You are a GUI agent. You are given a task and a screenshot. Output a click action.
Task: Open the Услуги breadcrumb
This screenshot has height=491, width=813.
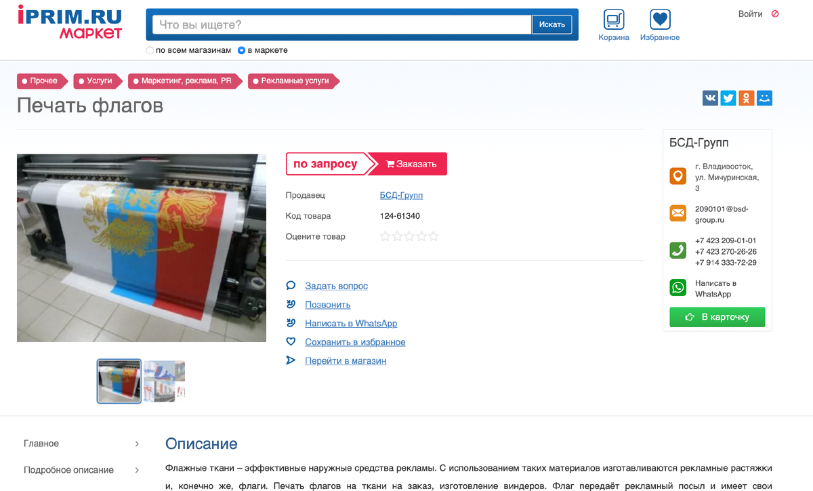(x=98, y=81)
